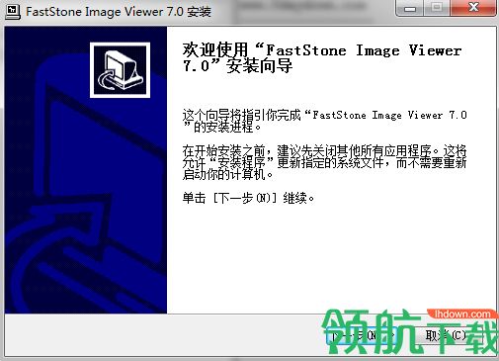Click the title text FastStone Image Viewer 7.0 安装
Image resolution: width=499 pixels, height=361 pixels.
pyautogui.click(x=119, y=12)
